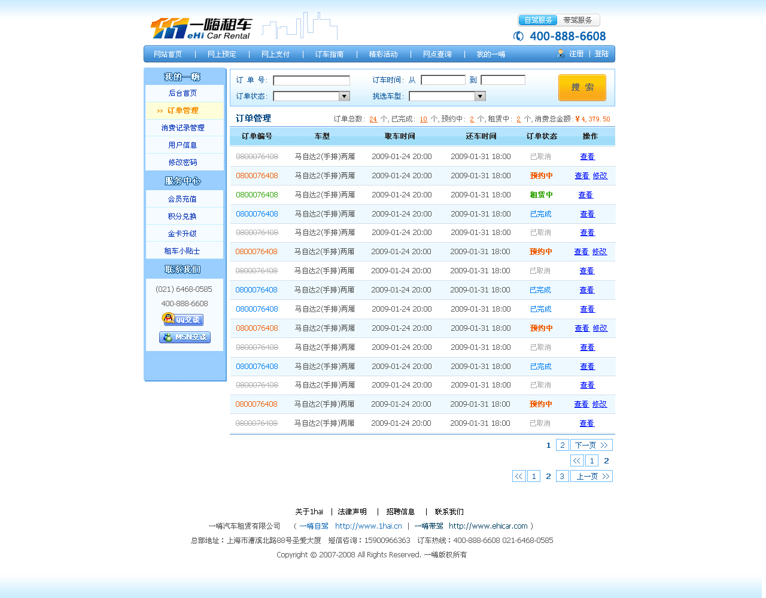Click the 订单编号 column header
Viewport: 766px width, 598px height.
click(257, 136)
